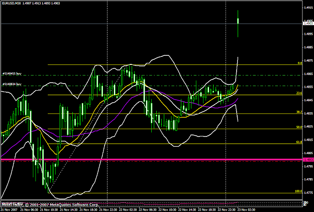The width and height of the screenshot is (314, 212).
Task: Click the 1.4895 price scale label
Action: coord(308,34)
